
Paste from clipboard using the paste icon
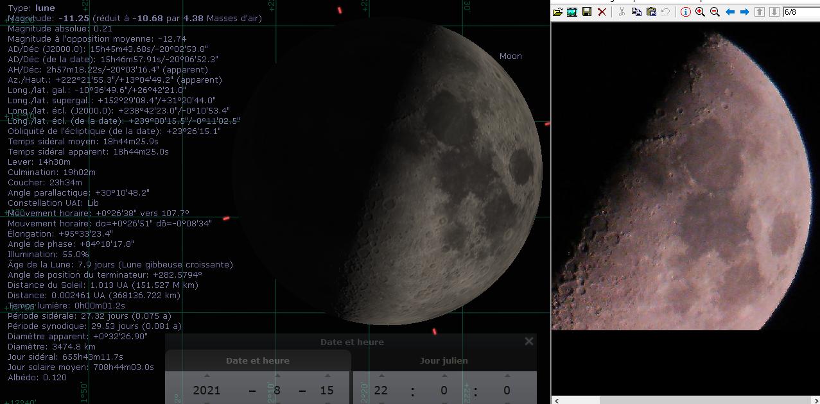click(x=651, y=12)
